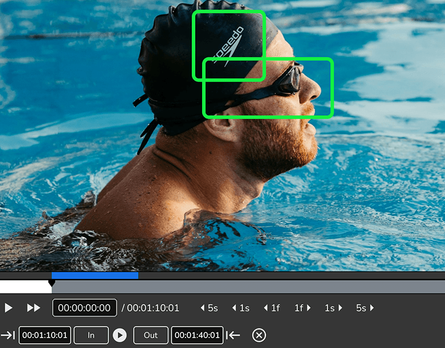Start video playback with the play button
This screenshot has height=348, width=445.
pyautogui.click(x=9, y=308)
